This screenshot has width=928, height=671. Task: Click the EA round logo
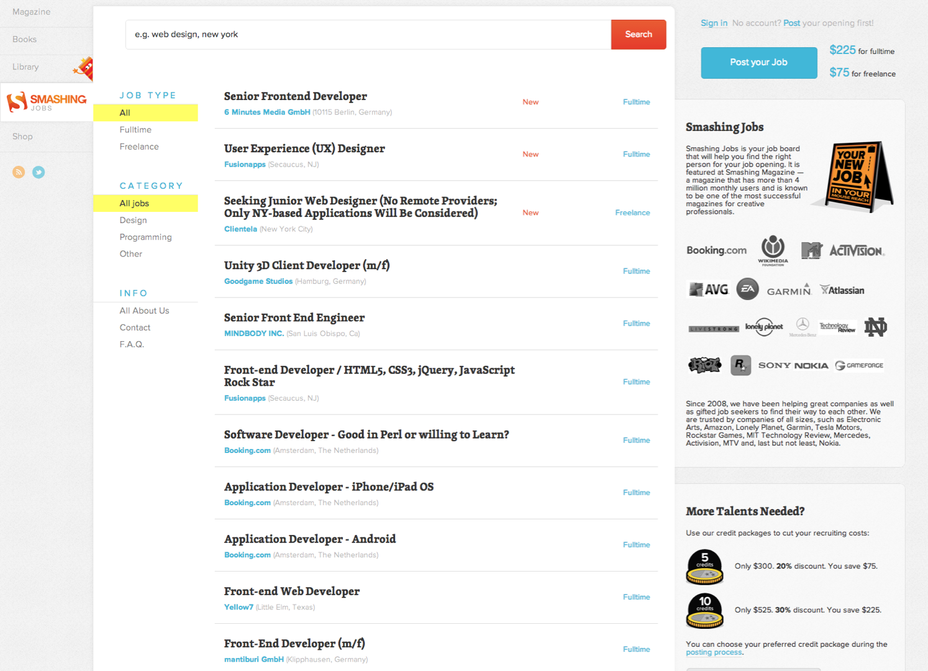(x=747, y=289)
